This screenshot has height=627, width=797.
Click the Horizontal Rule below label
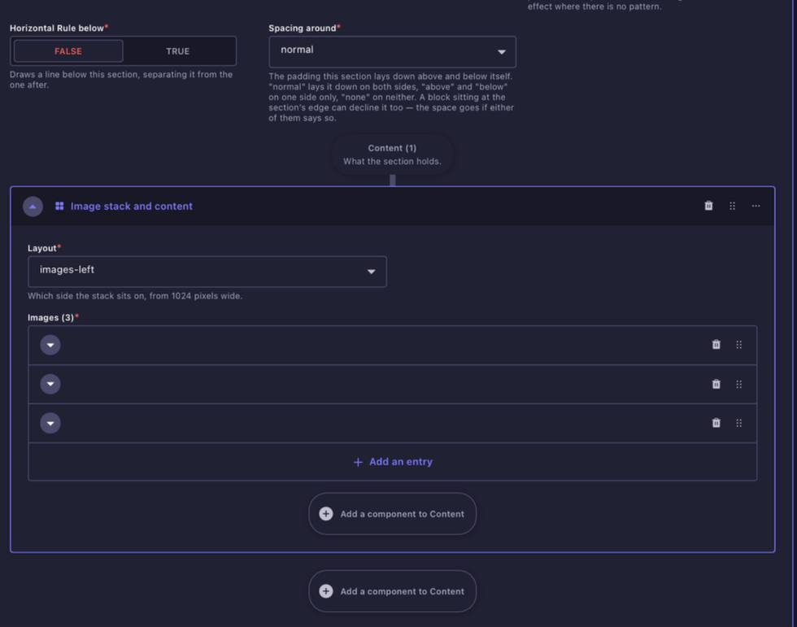(59, 28)
